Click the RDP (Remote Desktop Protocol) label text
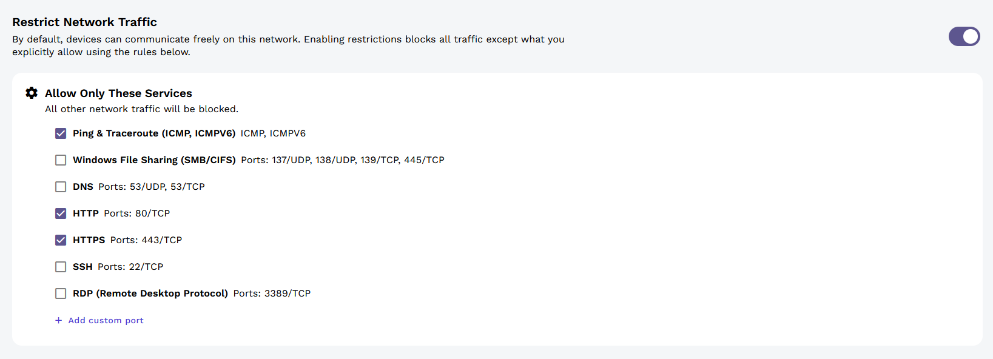Viewport: 993px width, 359px height. click(150, 294)
